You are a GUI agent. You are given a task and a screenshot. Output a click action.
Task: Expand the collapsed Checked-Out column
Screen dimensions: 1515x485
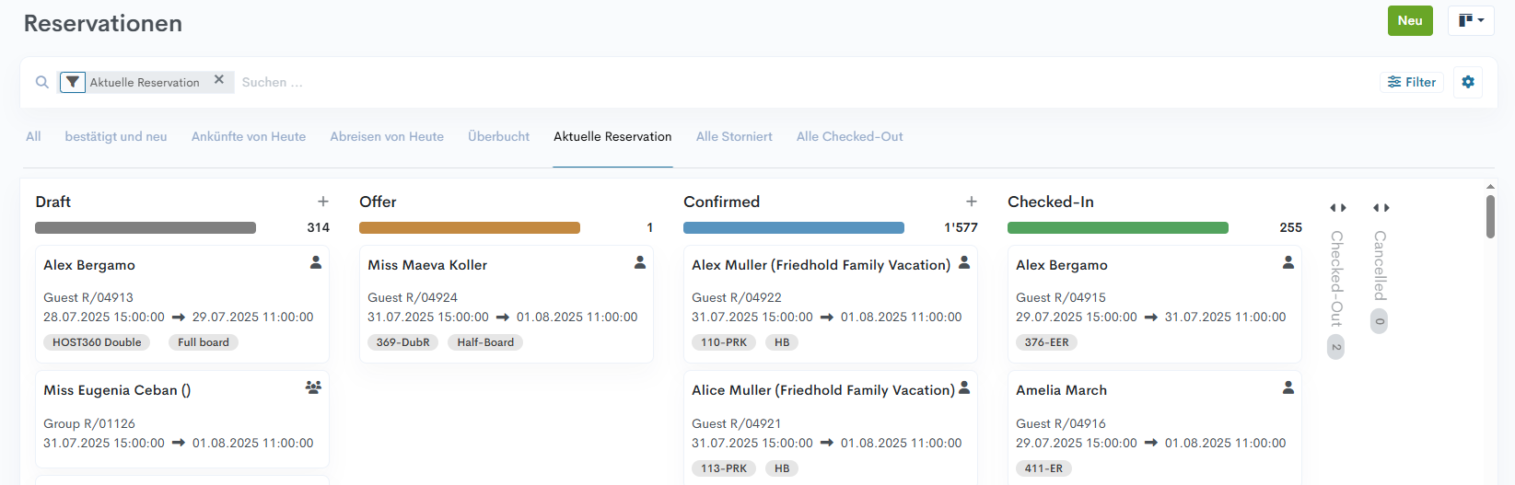coord(1338,208)
